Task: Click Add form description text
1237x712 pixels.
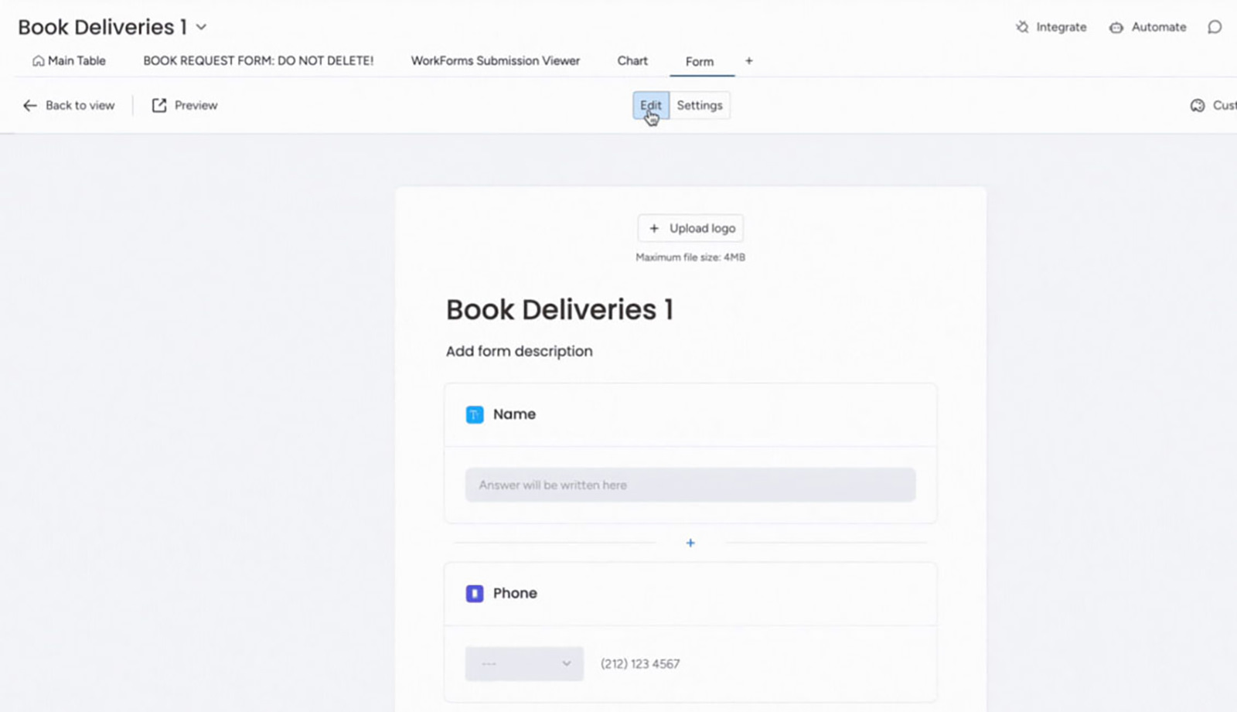Action: pos(519,351)
